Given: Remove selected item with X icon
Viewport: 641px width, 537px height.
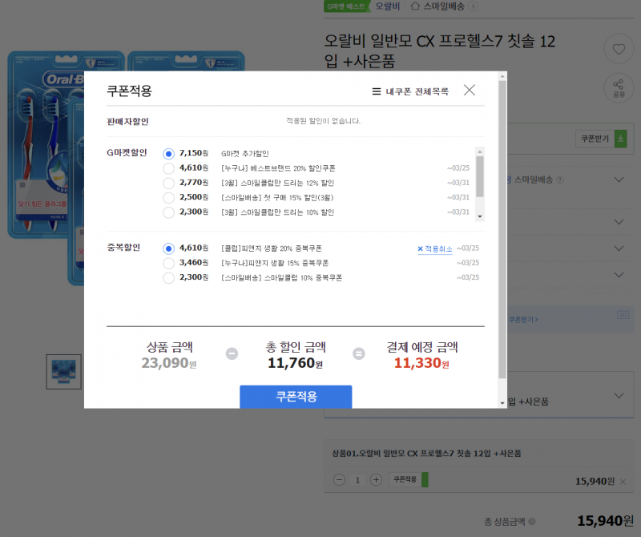Looking at the screenshot, I should 623,482.
